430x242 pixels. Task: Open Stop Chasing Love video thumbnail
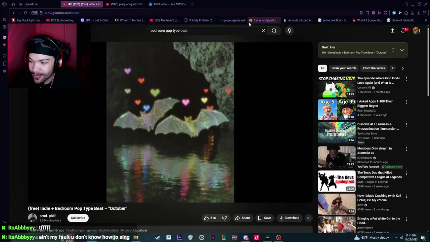tap(337, 87)
